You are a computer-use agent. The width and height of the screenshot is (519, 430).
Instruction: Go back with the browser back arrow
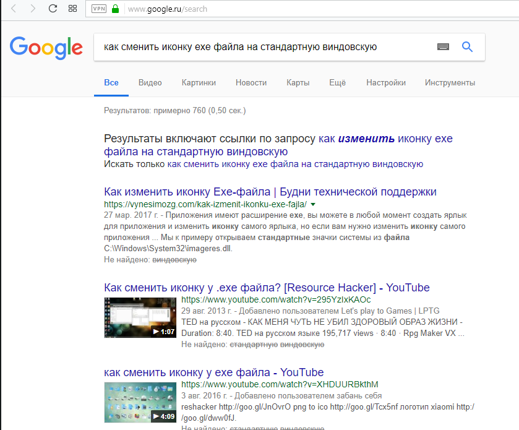(x=14, y=9)
